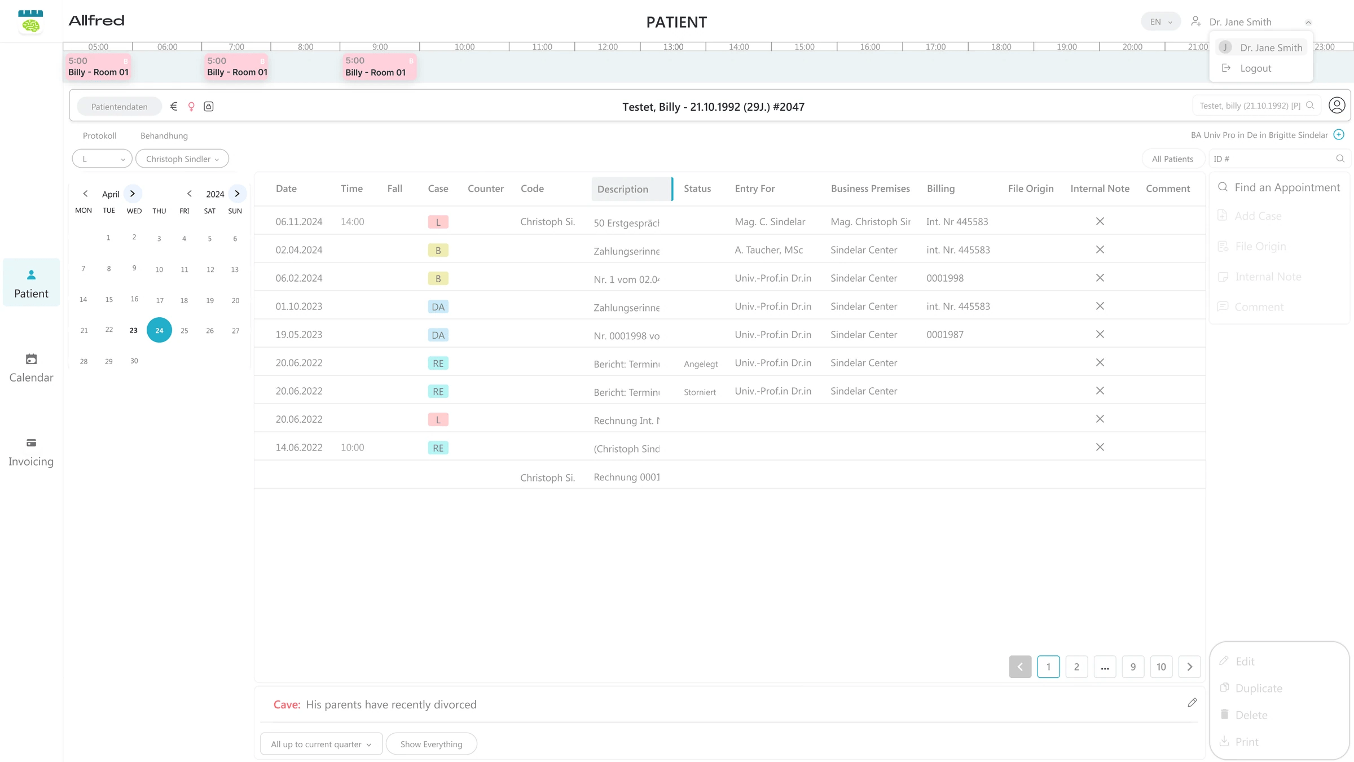This screenshot has width=1354, height=762.
Task: Open the All up to current quarter dropdown
Action: pyautogui.click(x=321, y=744)
